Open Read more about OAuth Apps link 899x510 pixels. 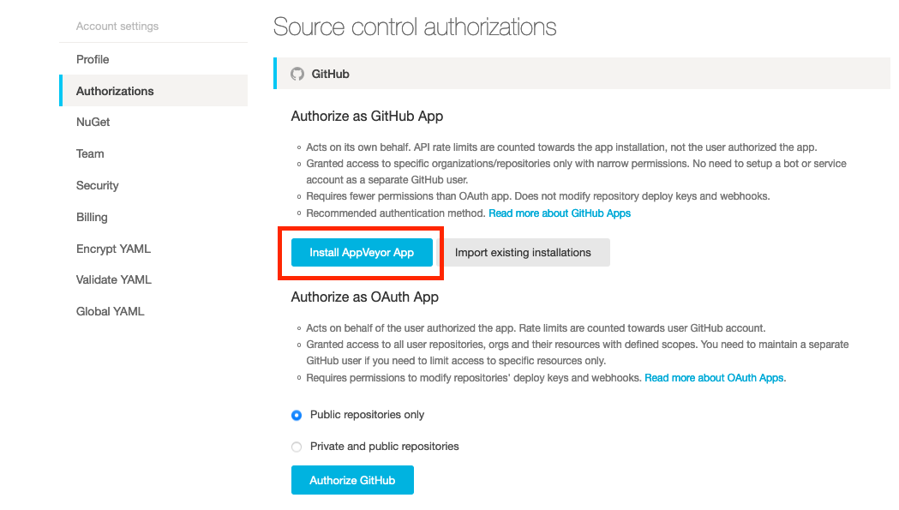click(715, 377)
